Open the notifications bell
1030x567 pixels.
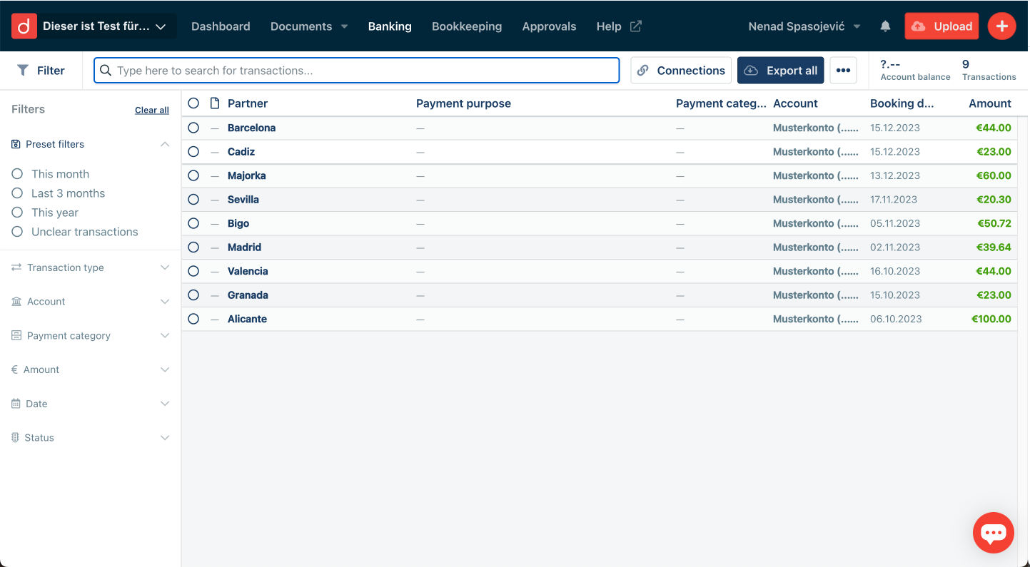point(885,26)
